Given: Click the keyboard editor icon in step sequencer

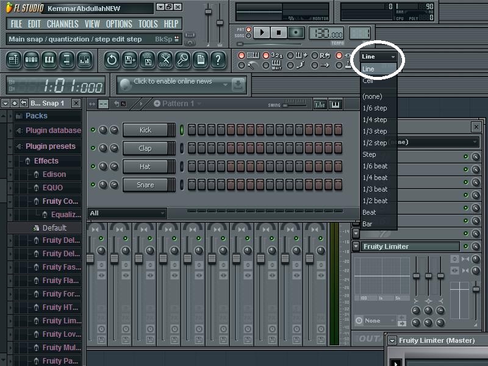Looking at the screenshot, I should coord(335,104).
